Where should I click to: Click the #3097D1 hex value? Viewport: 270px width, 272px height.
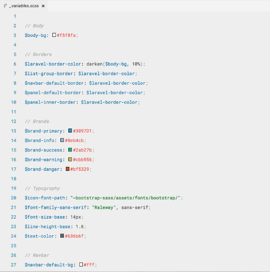[x=82, y=131]
